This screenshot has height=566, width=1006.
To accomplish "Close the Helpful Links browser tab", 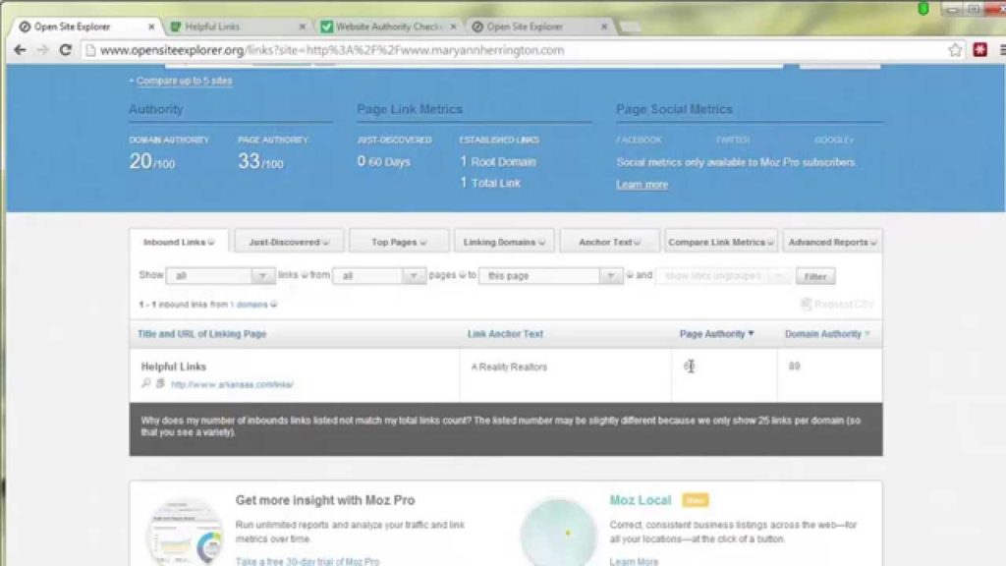I will pyautogui.click(x=303, y=27).
